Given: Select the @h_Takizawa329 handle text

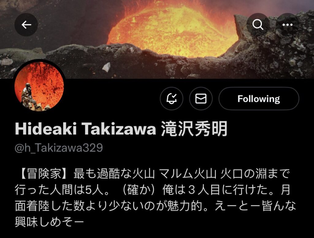Looking at the screenshot, I should [59, 148].
